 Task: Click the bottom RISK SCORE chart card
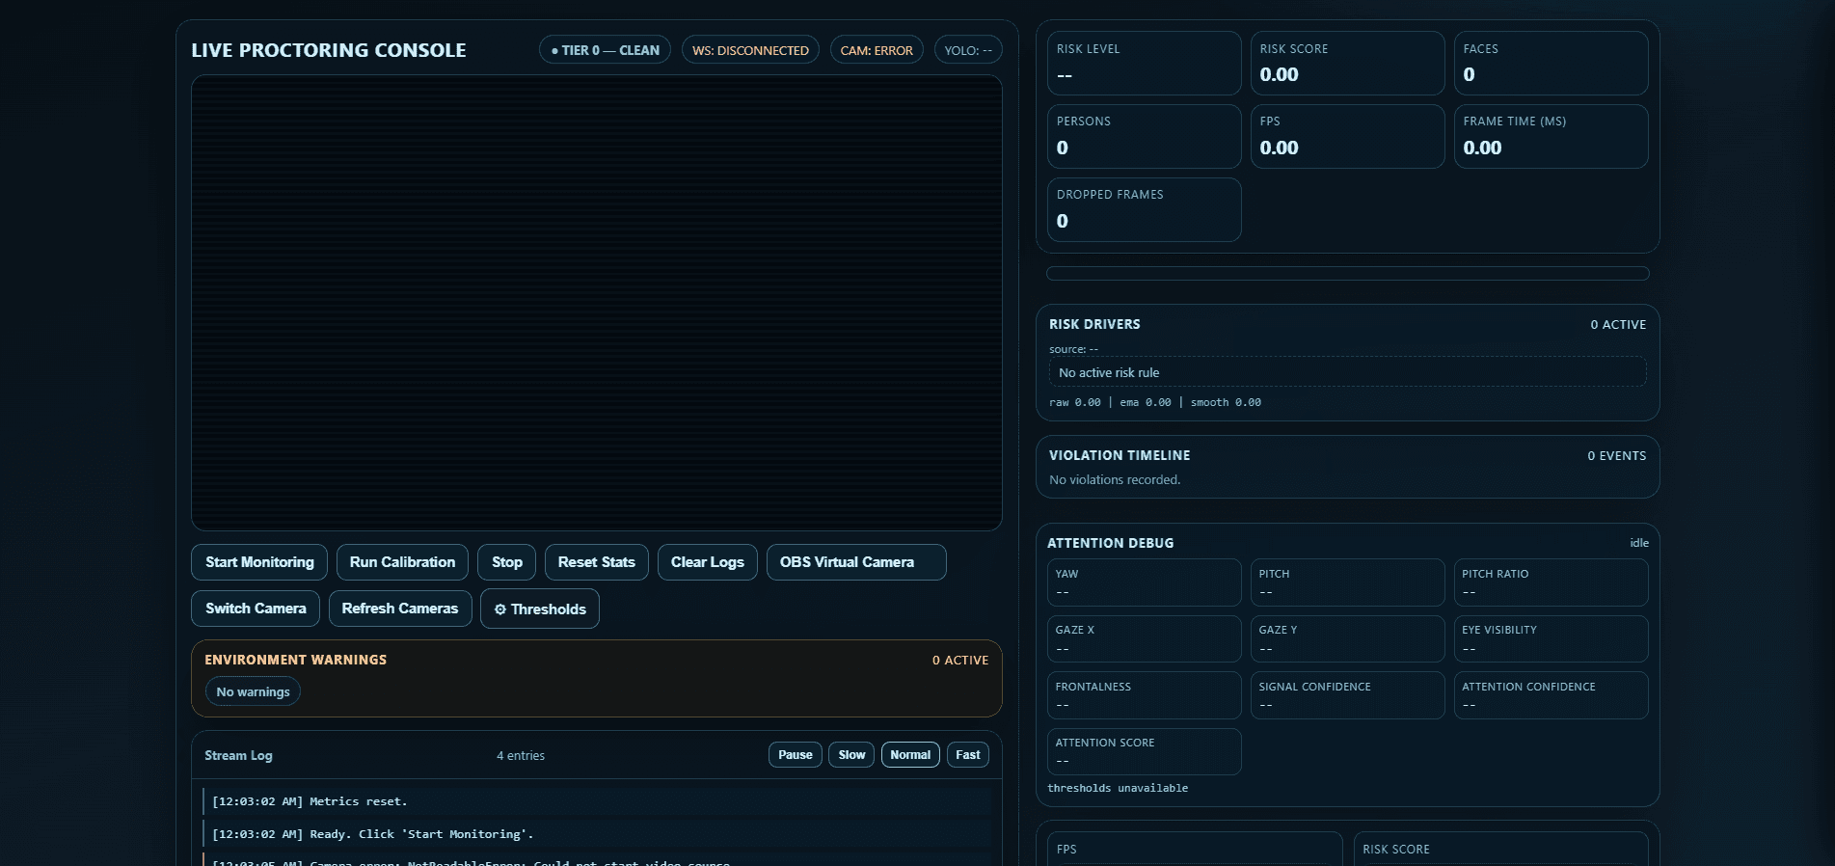pos(1500,850)
